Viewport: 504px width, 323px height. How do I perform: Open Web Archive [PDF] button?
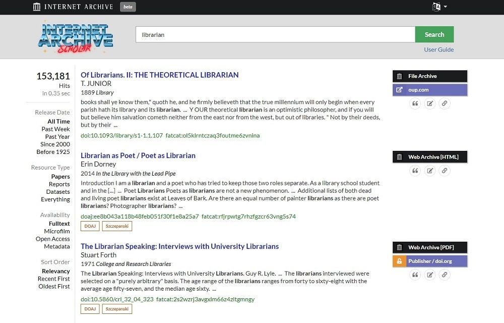click(430, 247)
